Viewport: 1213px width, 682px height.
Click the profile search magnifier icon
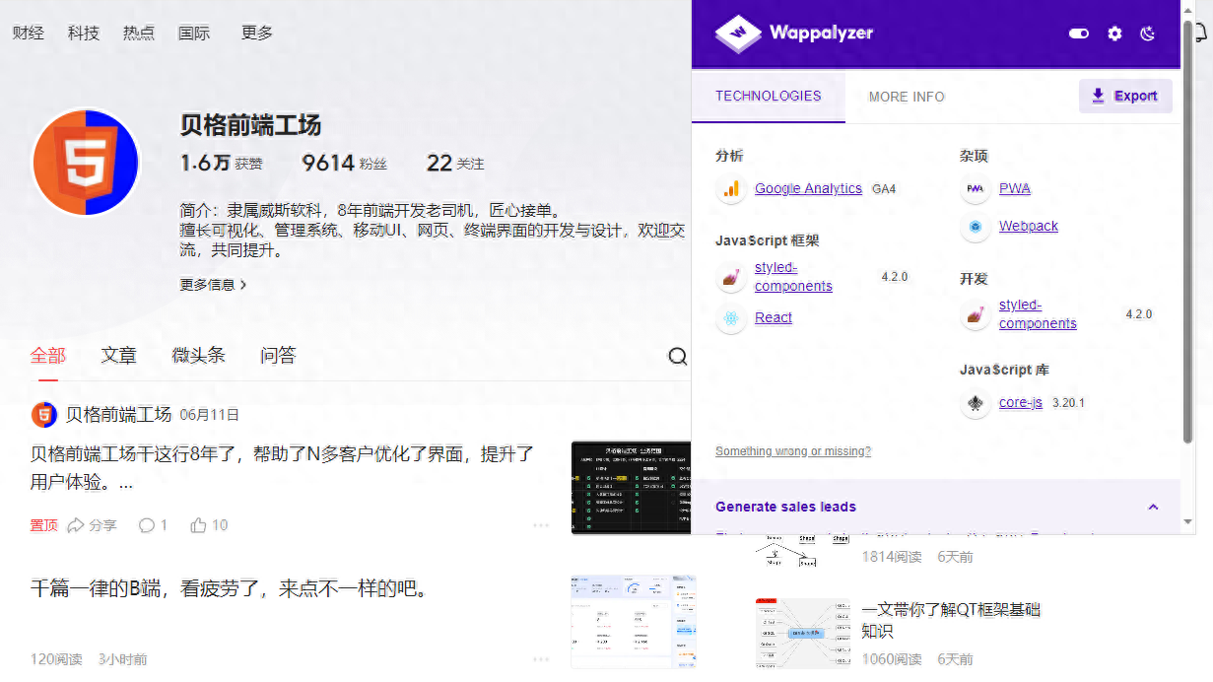click(678, 357)
